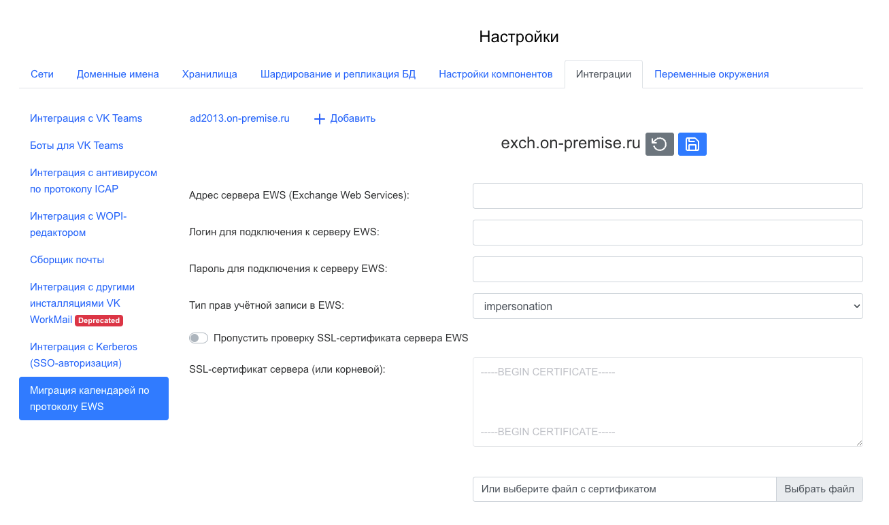Select the Настройки компонентов tab
Screen dimensions: 889x525
point(495,74)
